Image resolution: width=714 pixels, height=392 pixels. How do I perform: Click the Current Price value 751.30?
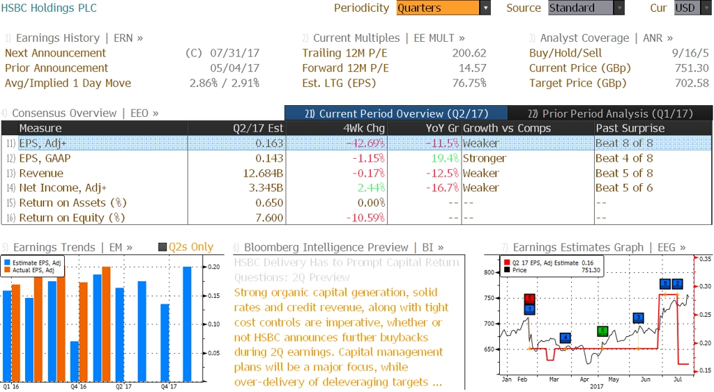pyautogui.click(x=692, y=68)
